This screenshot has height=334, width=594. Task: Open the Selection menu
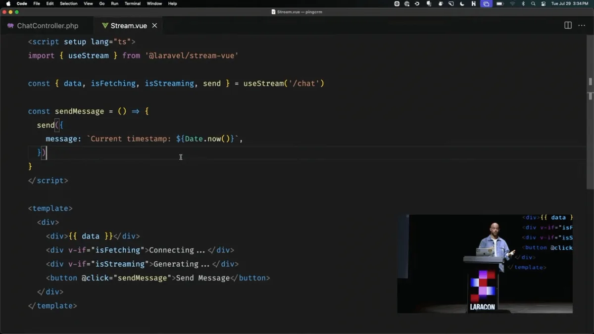pyautogui.click(x=68, y=3)
